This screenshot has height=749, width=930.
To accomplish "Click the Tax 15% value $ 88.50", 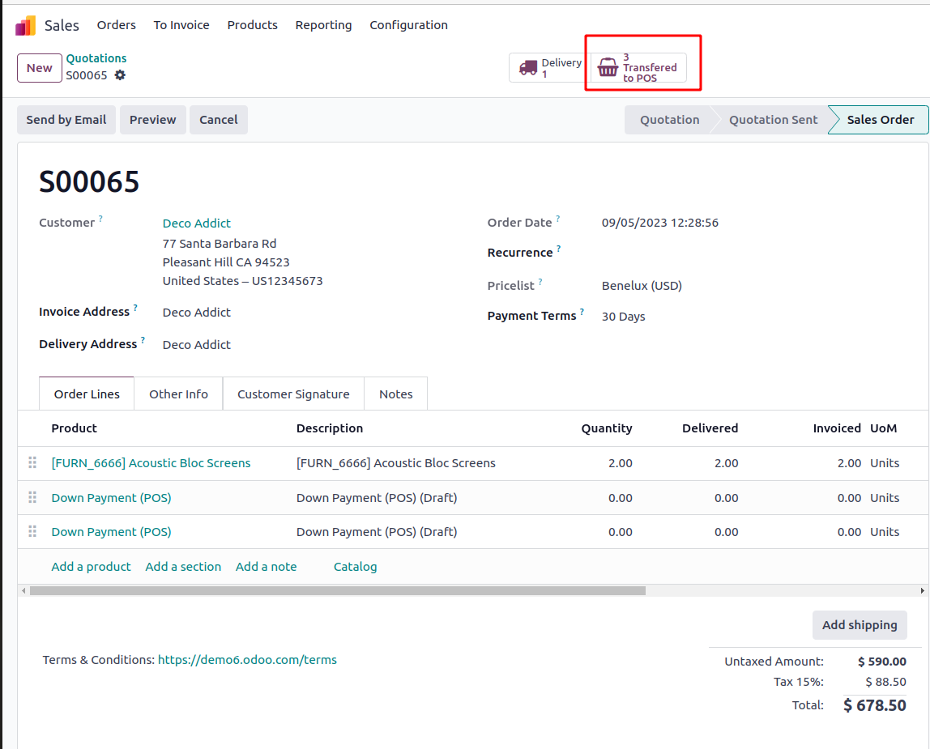I will click(885, 682).
